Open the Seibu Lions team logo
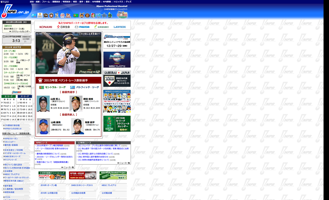Screen dimensions: 329x200 pos(62,15)
